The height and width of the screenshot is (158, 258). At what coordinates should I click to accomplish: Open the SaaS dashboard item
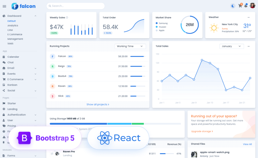tap(10, 43)
